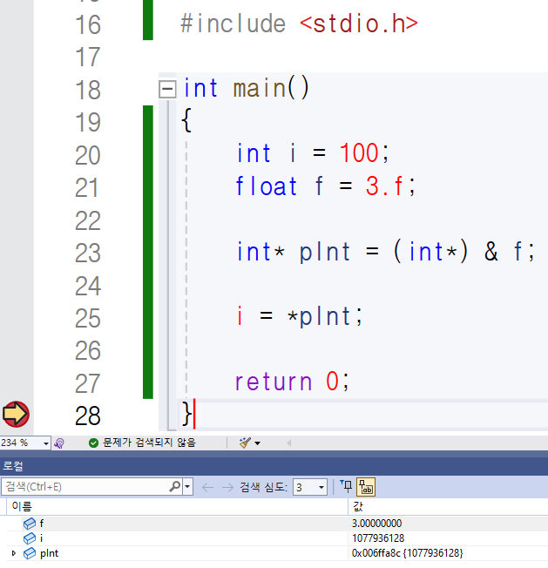Click value 3.00000000 of f

point(376,524)
